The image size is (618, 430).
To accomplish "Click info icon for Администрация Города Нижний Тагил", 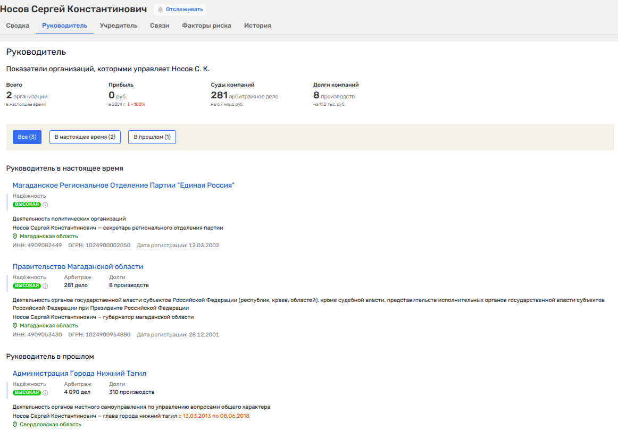I will pos(45,393).
